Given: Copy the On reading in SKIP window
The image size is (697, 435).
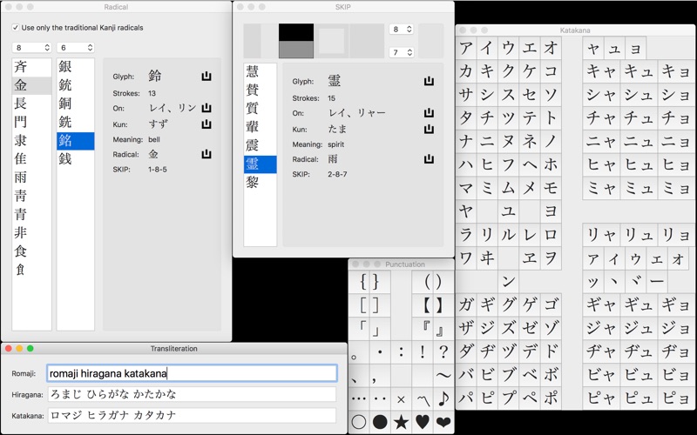Looking at the screenshot, I should [x=429, y=113].
